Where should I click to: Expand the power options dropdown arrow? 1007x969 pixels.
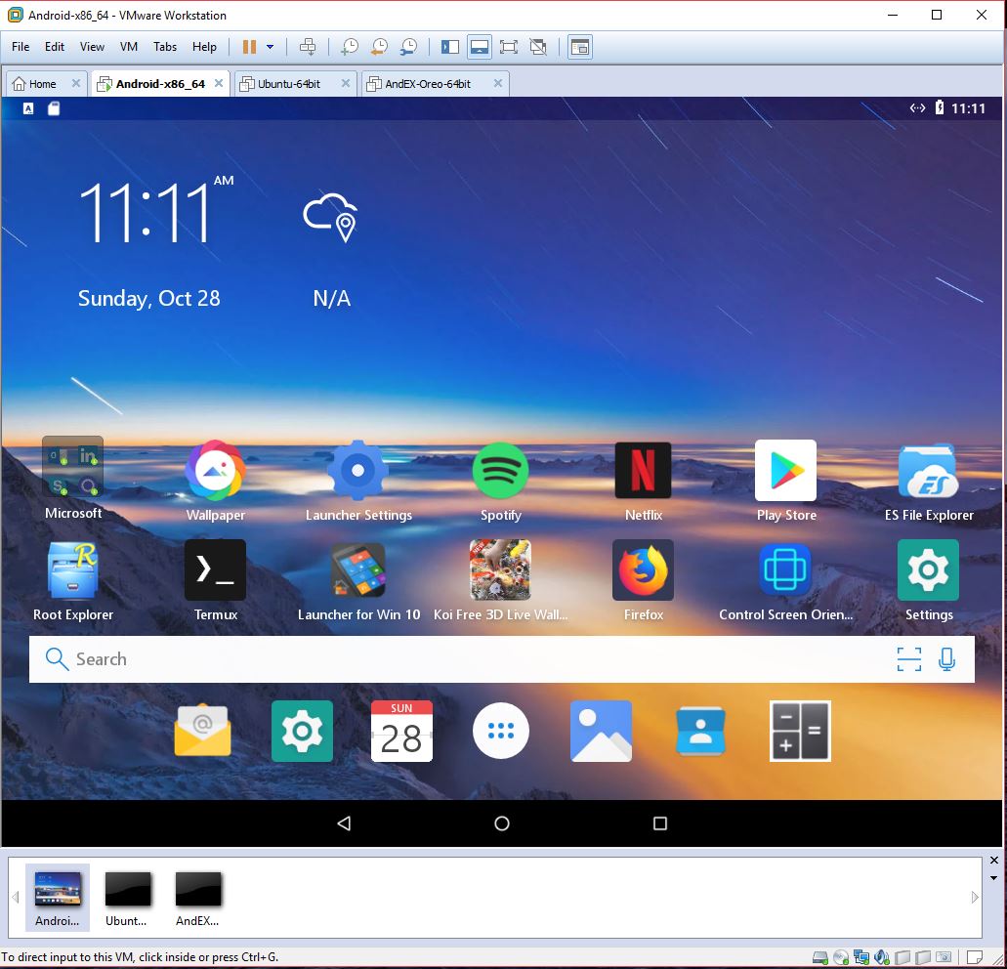pyautogui.click(x=270, y=47)
